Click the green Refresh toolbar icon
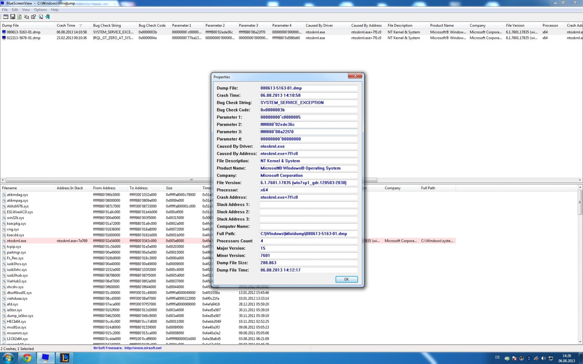The width and height of the screenshot is (583, 364). [19, 17]
